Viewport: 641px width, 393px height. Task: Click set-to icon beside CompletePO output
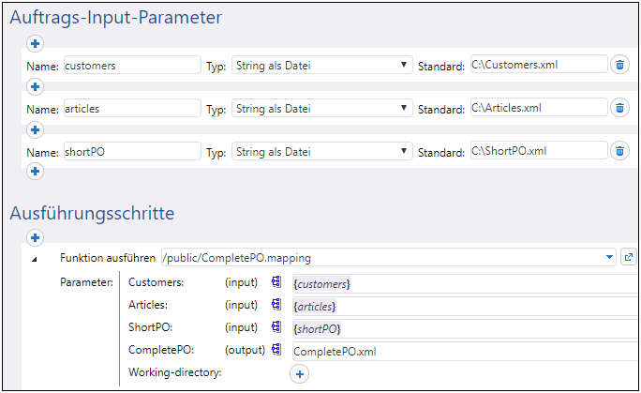tap(276, 351)
